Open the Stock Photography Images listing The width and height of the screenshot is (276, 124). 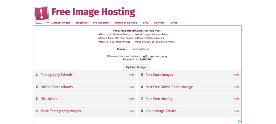(x=85, y=111)
